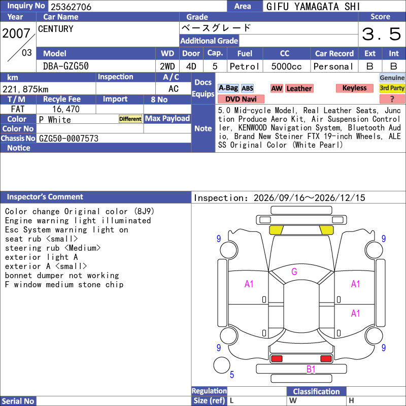This screenshot has height=406, width=406.
Task: Click the spare tire number 5 marker
Action: 232,375
